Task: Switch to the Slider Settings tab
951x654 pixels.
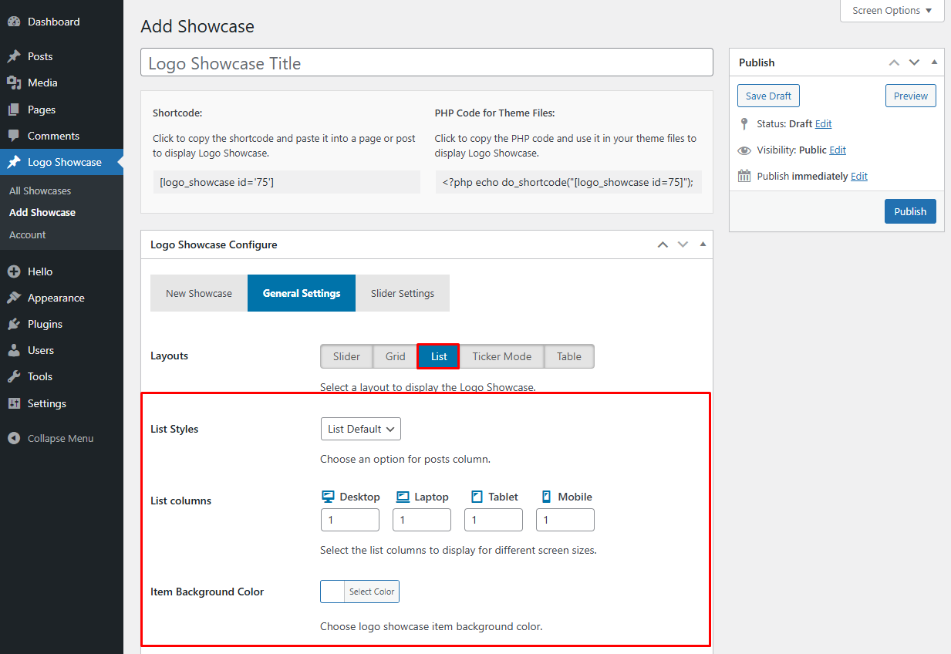Action: click(x=402, y=293)
